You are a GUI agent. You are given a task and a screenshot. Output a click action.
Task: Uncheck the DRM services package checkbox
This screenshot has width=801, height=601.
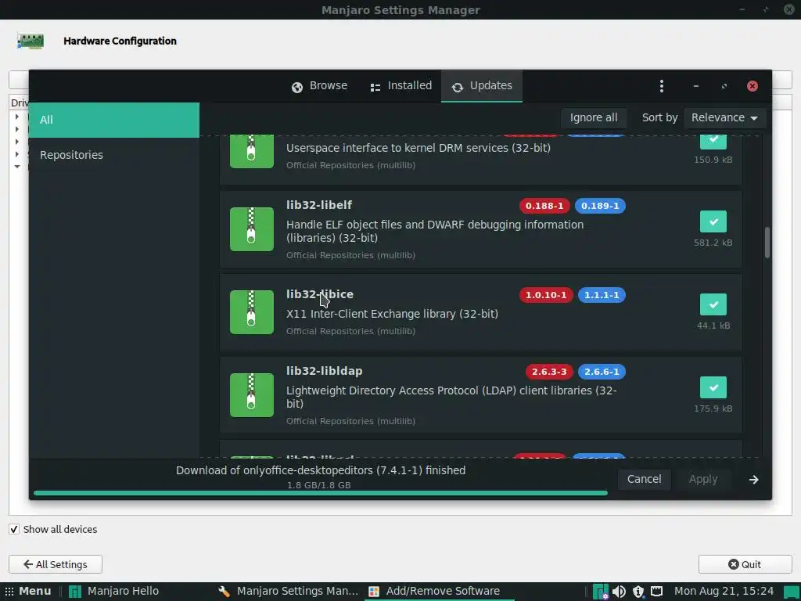(713, 142)
